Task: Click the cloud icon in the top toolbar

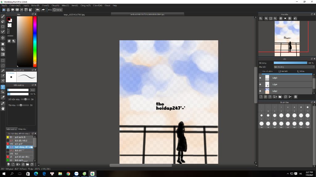Action: [x=4, y=10]
